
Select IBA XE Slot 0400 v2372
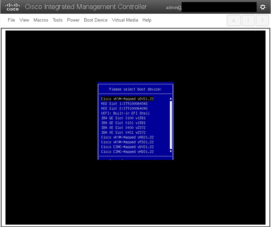click(x=123, y=128)
